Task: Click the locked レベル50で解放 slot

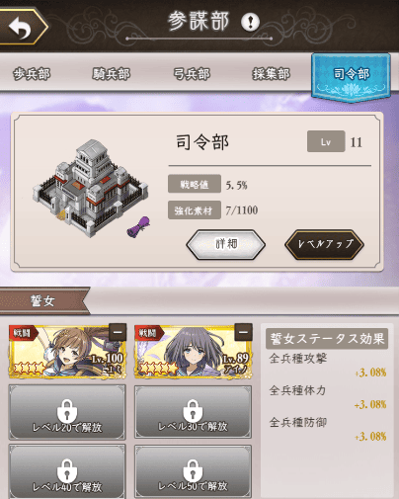Action: [x=193, y=471]
